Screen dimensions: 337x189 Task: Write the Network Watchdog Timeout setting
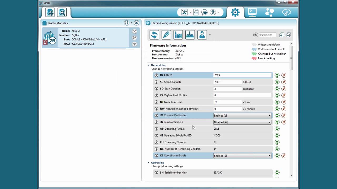click(x=284, y=109)
